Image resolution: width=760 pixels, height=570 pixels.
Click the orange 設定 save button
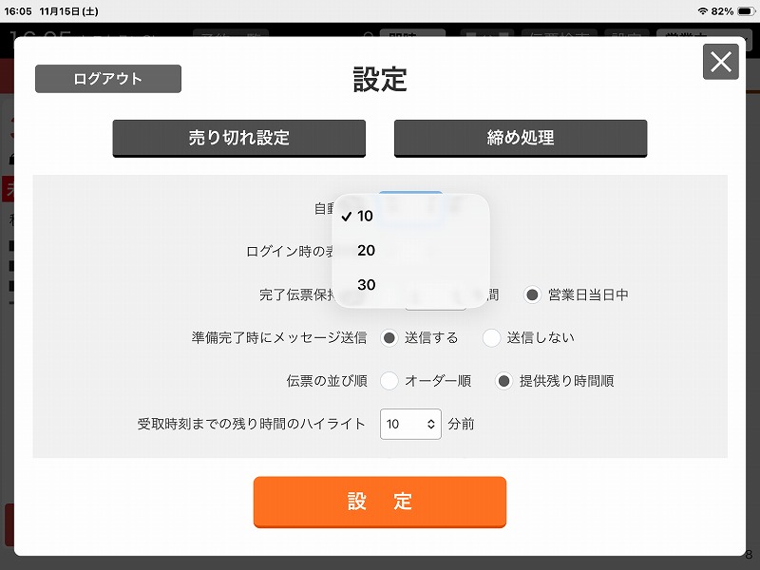pos(380,502)
